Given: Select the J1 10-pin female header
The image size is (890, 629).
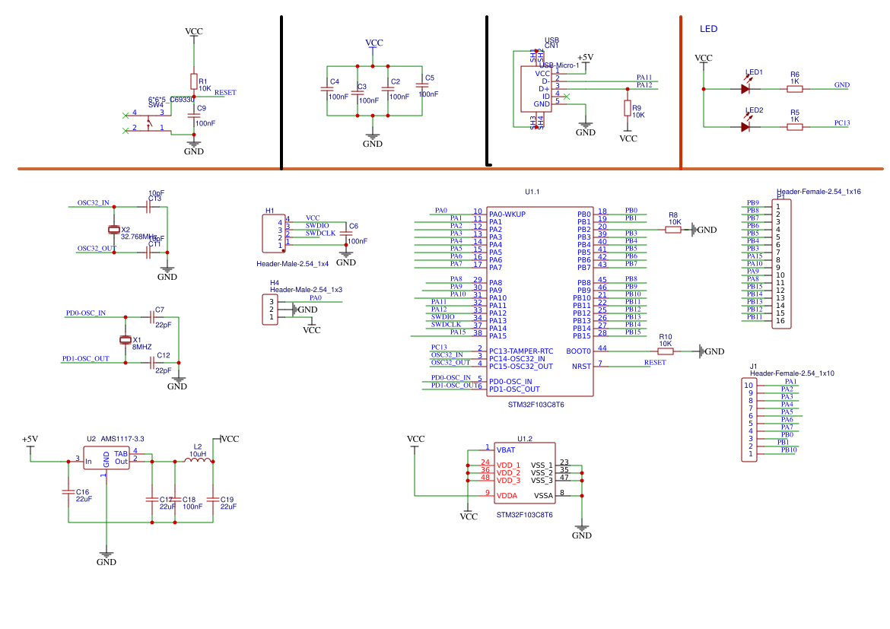Looking at the screenshot, I should pyautogui.click(x=749, y=420).
